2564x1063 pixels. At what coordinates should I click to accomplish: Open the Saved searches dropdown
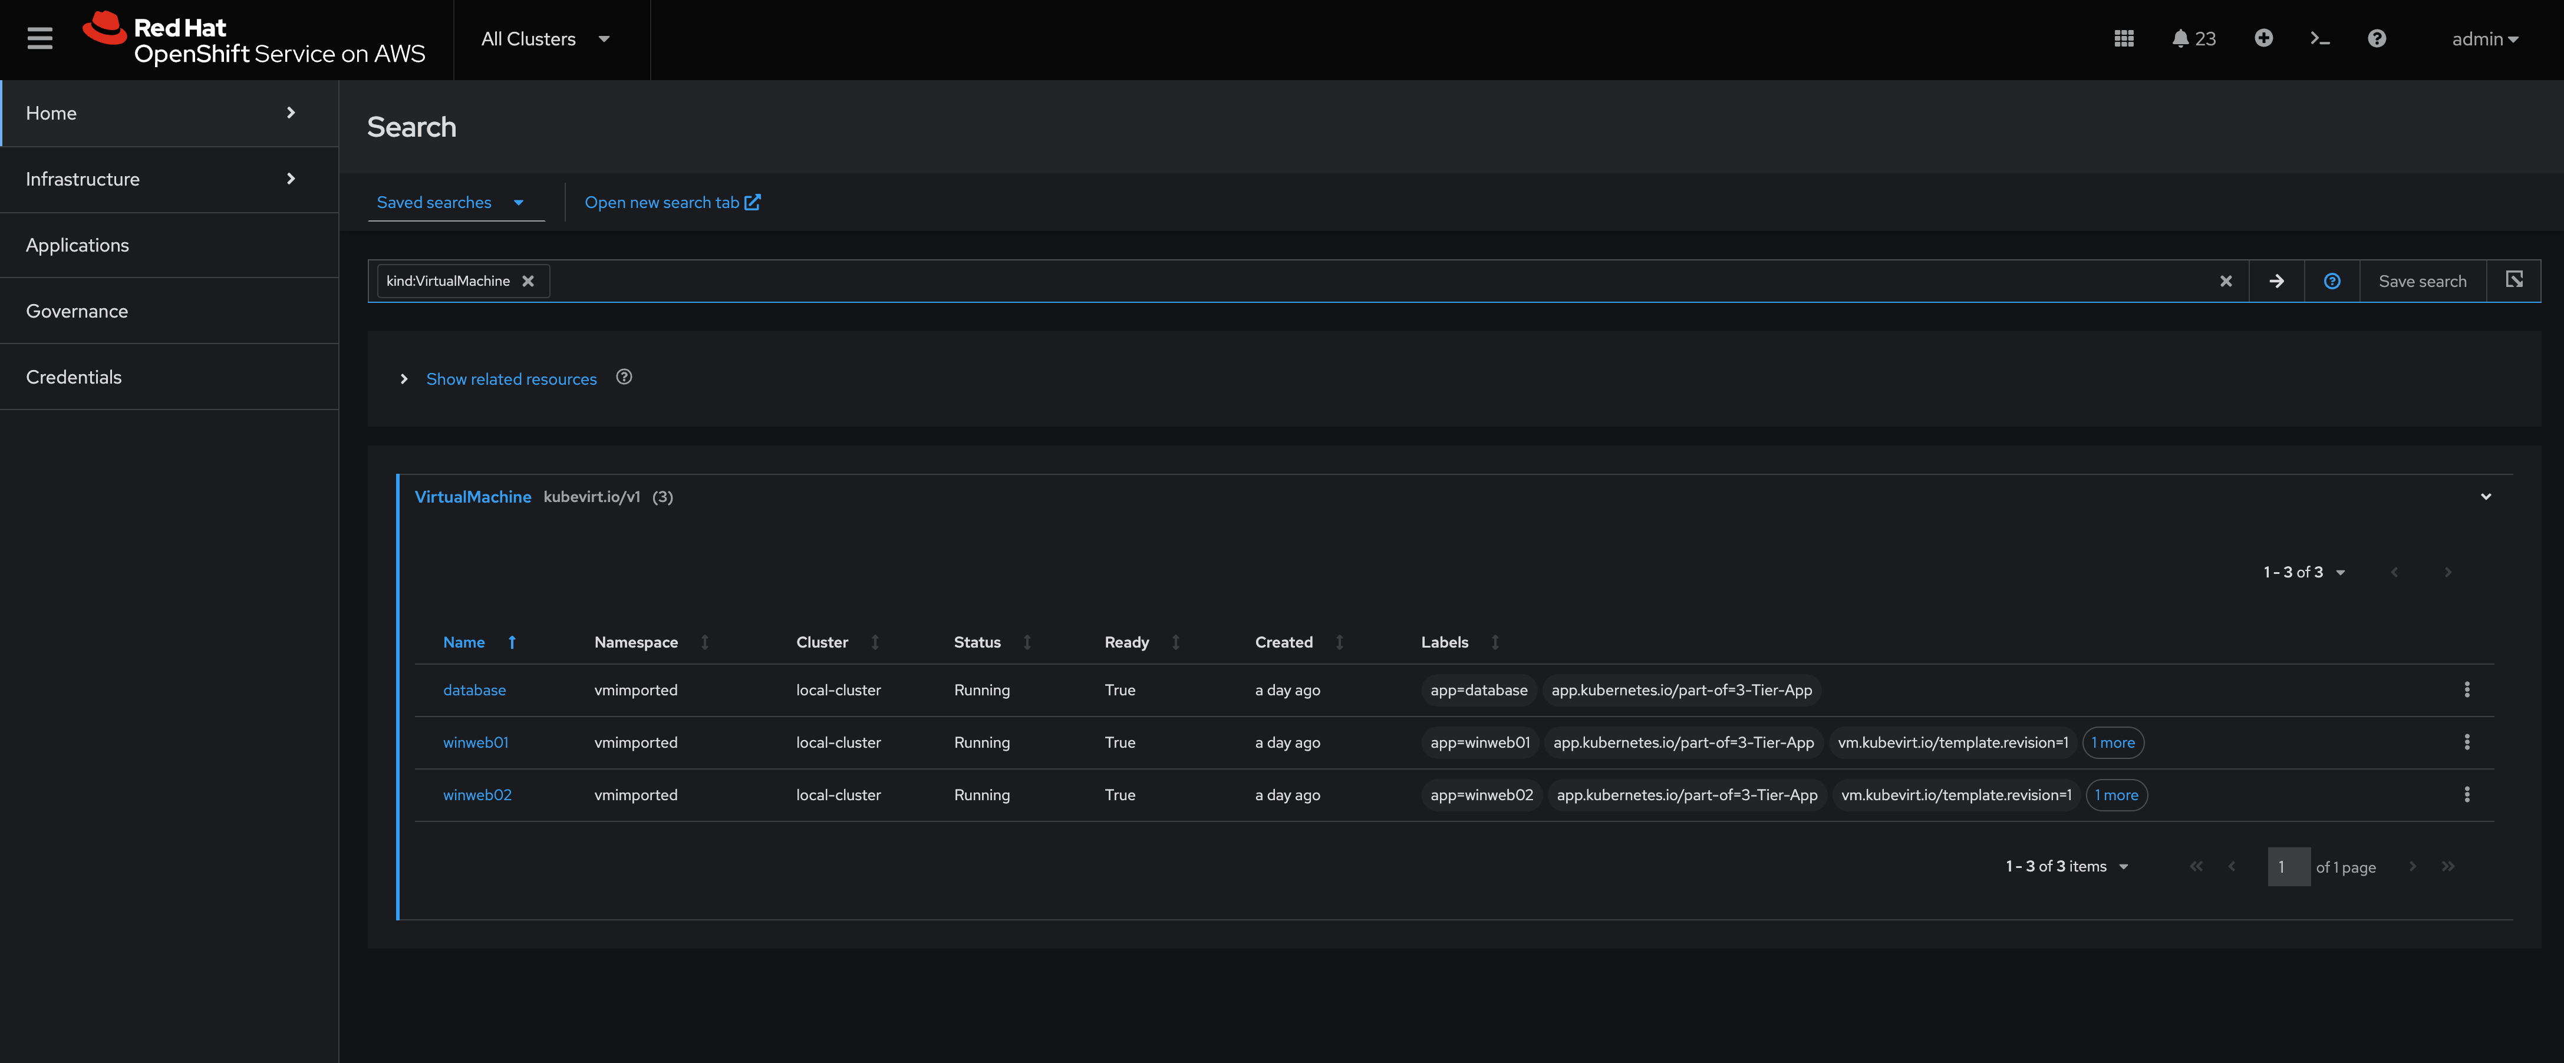click(456, 202)
